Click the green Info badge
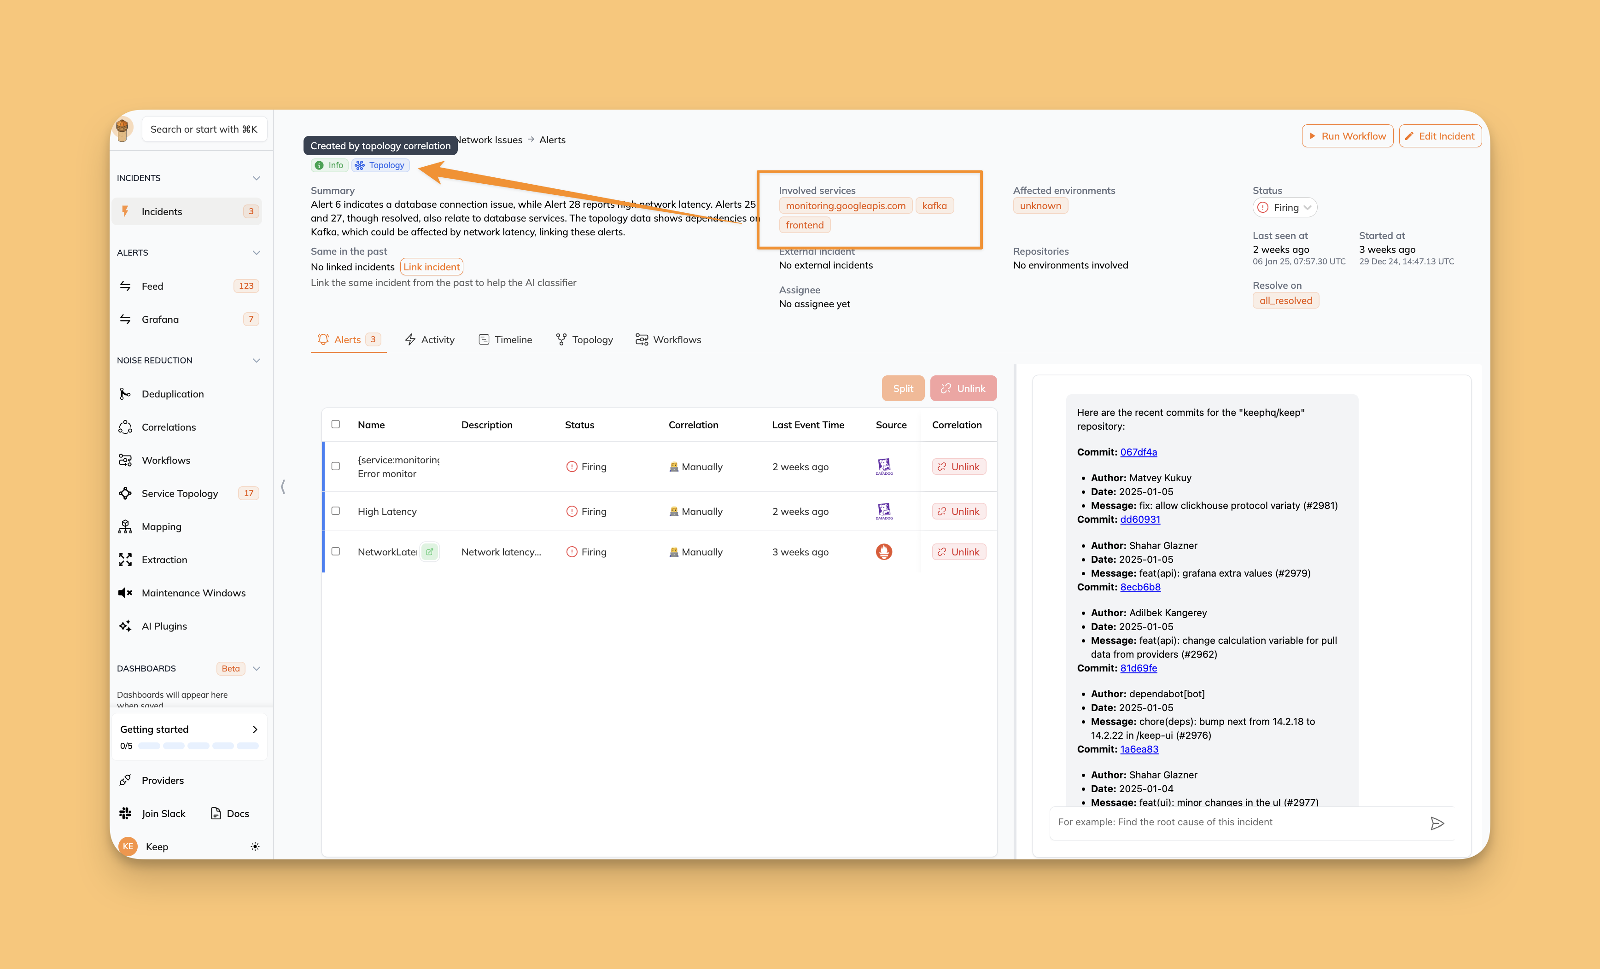This screenshot has width=1600, height=969. tap(329, 165)
